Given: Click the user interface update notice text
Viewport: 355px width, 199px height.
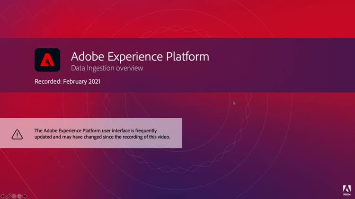Looking at the screenshot, I should [102, 134].
